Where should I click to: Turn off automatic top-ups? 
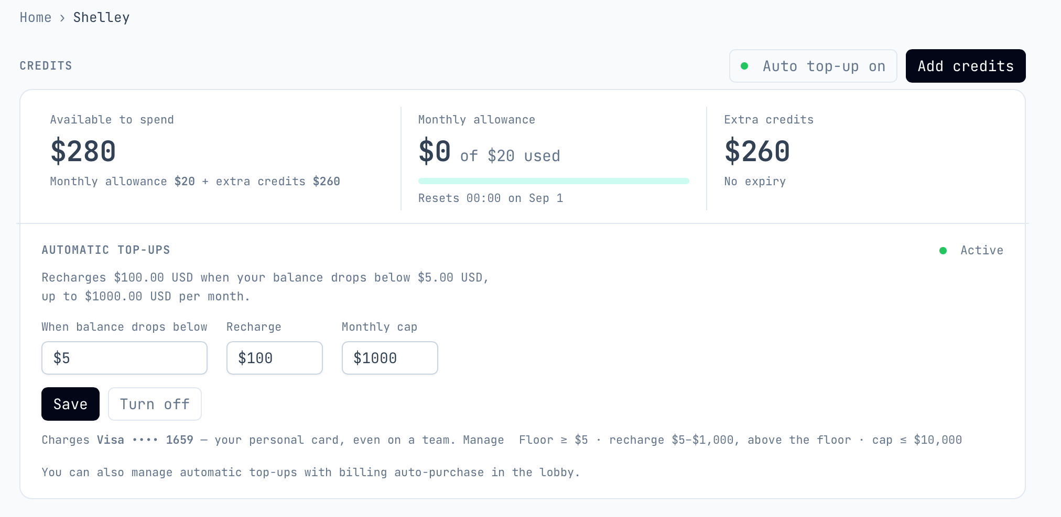[155, 404]
